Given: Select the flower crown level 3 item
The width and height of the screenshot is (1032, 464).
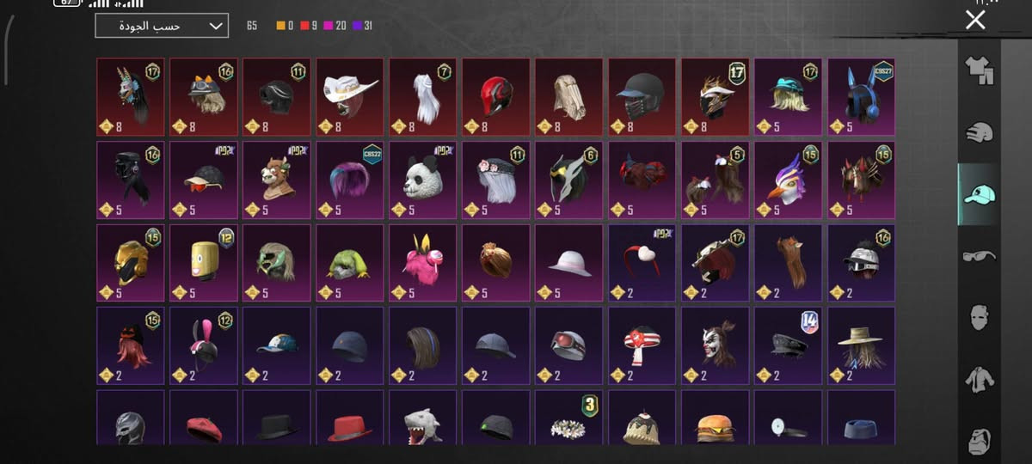Looking at the screenshot, I should coord(568,418).
